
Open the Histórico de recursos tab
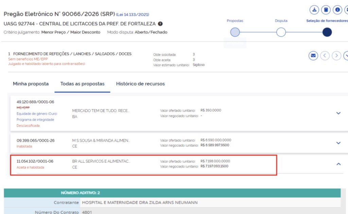[x=140, y=84]
